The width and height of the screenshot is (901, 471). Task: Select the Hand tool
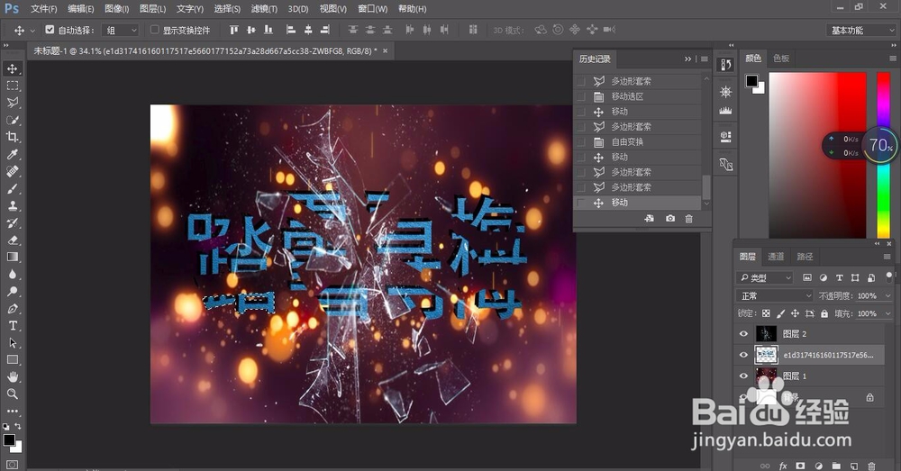point(12,376)
